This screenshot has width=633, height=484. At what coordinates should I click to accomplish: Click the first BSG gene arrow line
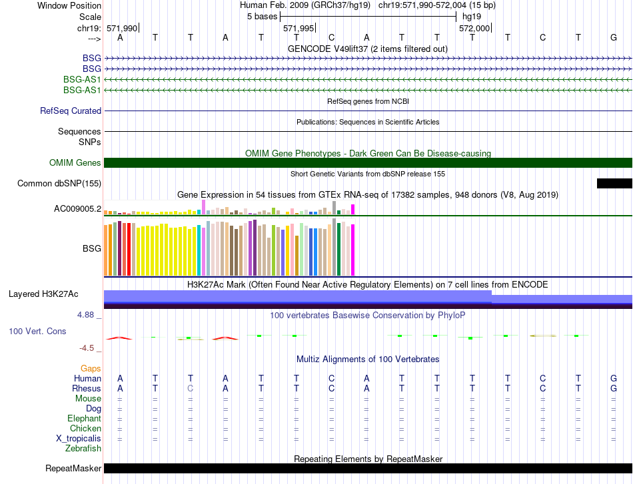[368, 59]
